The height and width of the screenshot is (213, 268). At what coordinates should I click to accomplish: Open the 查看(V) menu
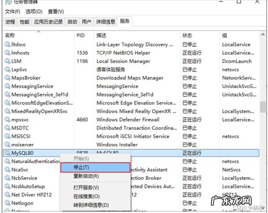coord(56,12)
